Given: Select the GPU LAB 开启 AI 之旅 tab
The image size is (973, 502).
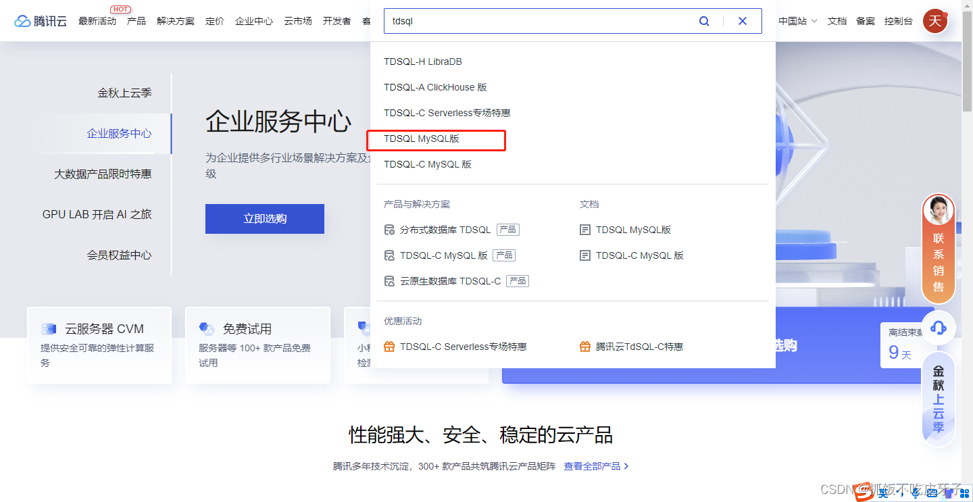Looking at the screenshot, I should click(97, 215).
